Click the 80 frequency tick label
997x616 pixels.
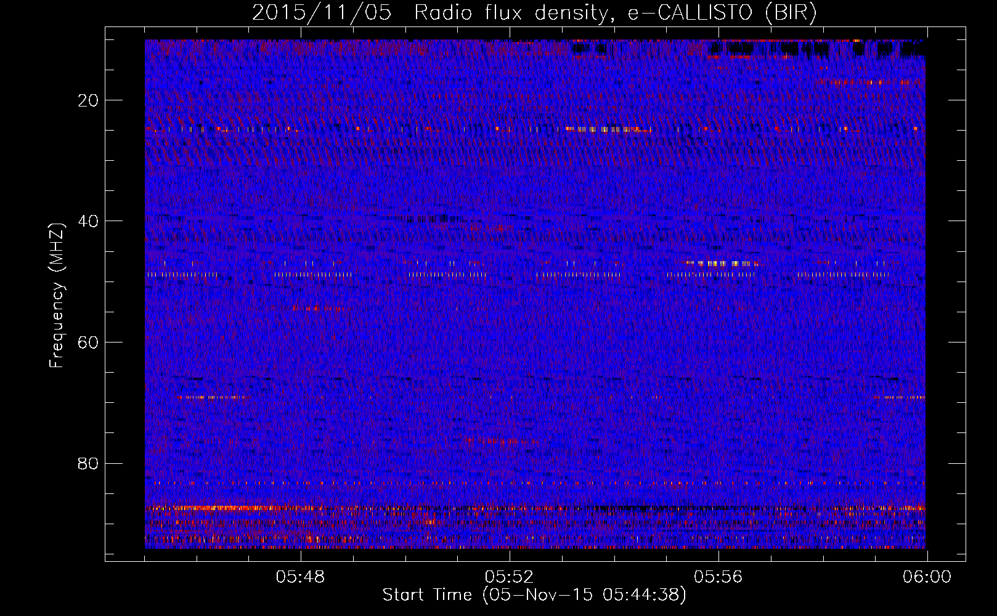(x=89, y=463)
